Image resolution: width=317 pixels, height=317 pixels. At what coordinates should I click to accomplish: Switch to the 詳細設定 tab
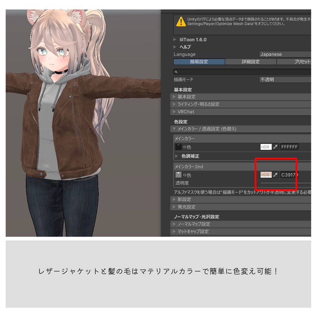point(251,62)
